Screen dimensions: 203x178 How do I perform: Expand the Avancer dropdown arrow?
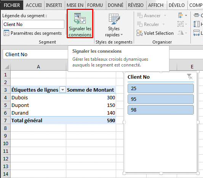pos(165,15)
